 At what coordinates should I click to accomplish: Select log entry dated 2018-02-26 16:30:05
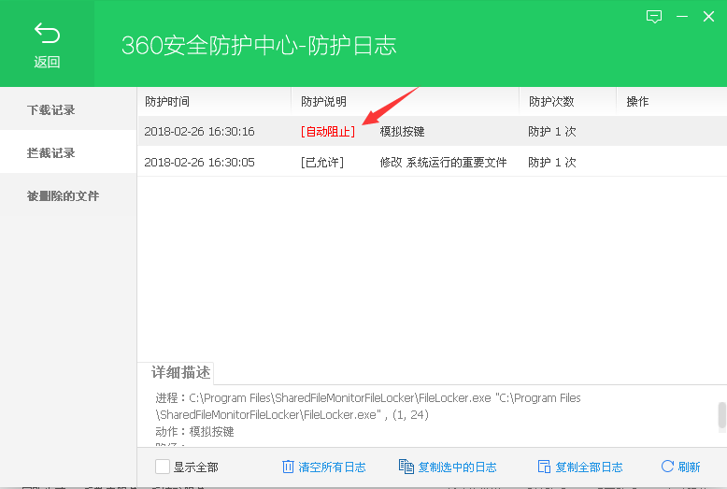pyautogui.click(x=432, y=162)
